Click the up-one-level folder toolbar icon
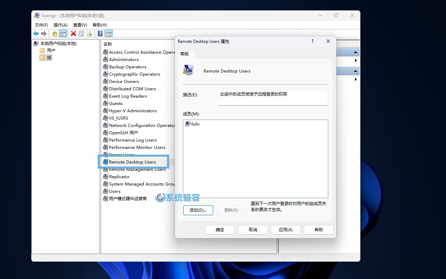 click(55, 33)
